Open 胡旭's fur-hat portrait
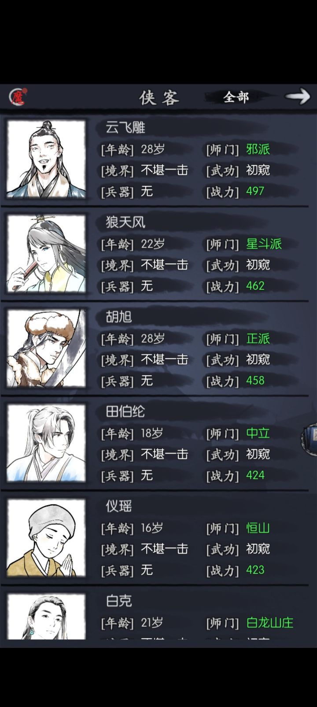This screenshot has height=707, width=317. click(46, 348)
